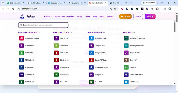This screenshot has height=93, width=178.
Task: Open the Merge PDF text link
Action: 99,75
